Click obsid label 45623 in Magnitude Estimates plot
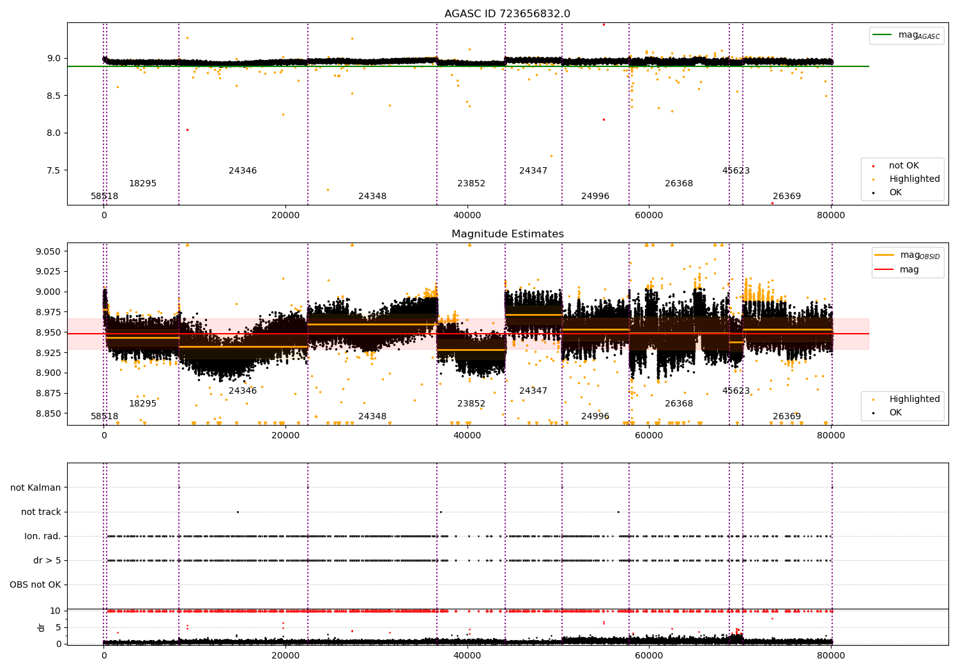This screenshot has height=670, width=958. pyautogui.click(x=736, y=391)
